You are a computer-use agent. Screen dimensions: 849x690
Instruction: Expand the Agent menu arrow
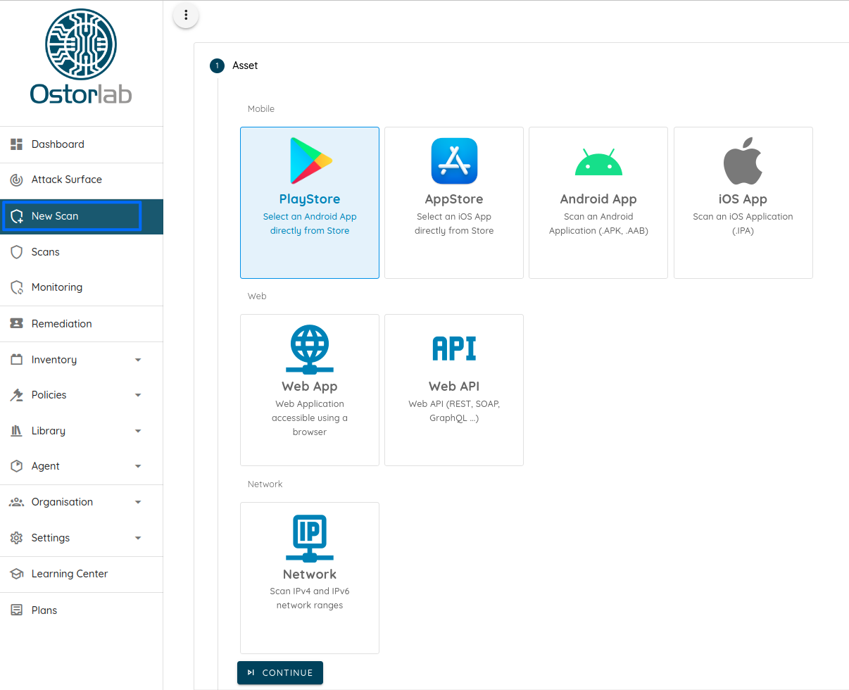tap(138, 466)
